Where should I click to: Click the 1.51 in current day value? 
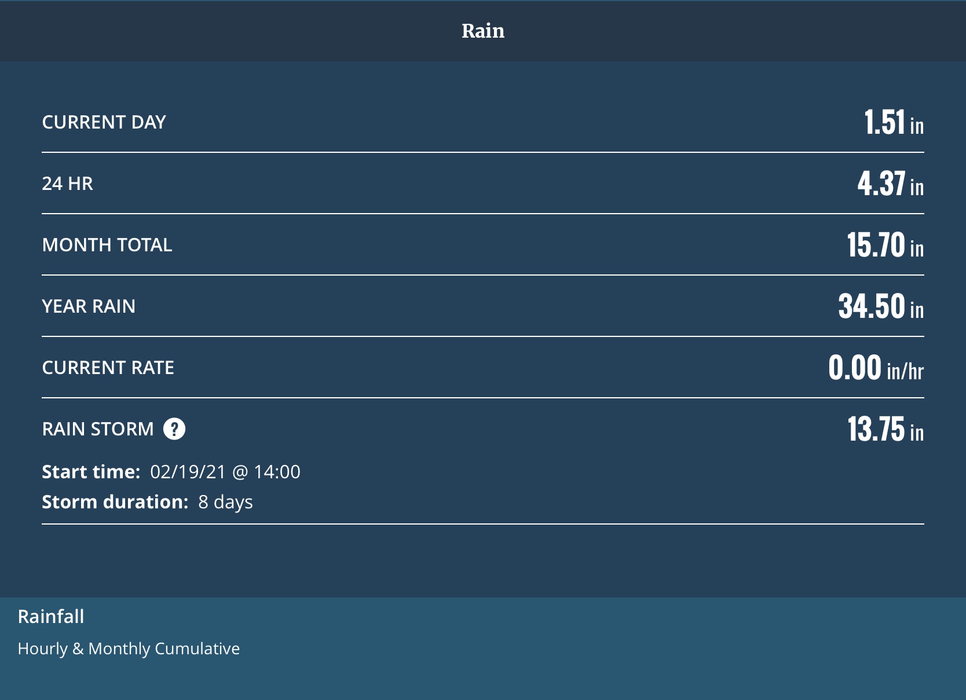(x=893, y=122)
